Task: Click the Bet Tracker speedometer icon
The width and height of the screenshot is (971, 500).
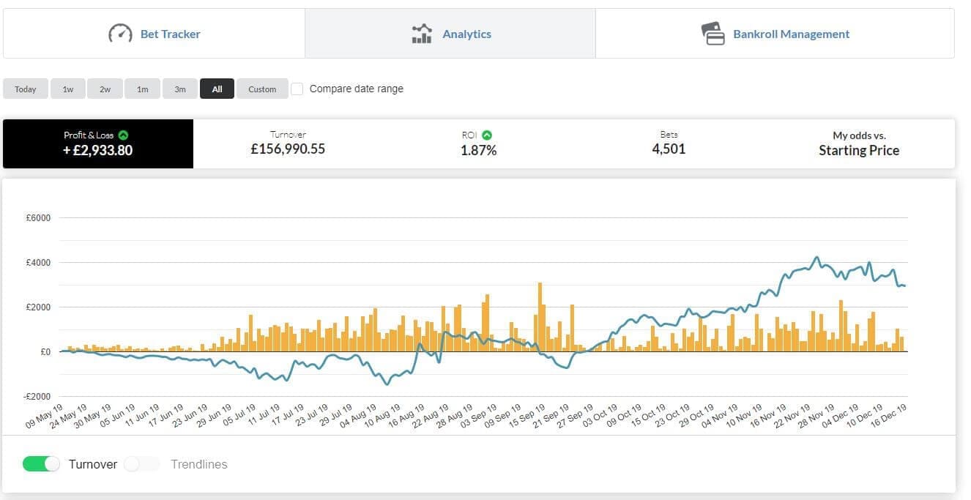Action: [120, 34]
